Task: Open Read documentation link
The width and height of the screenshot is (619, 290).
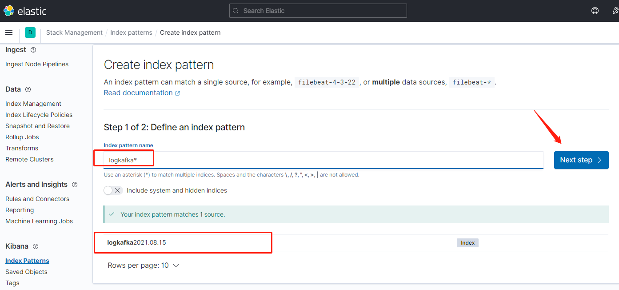Action: point(138,93)
